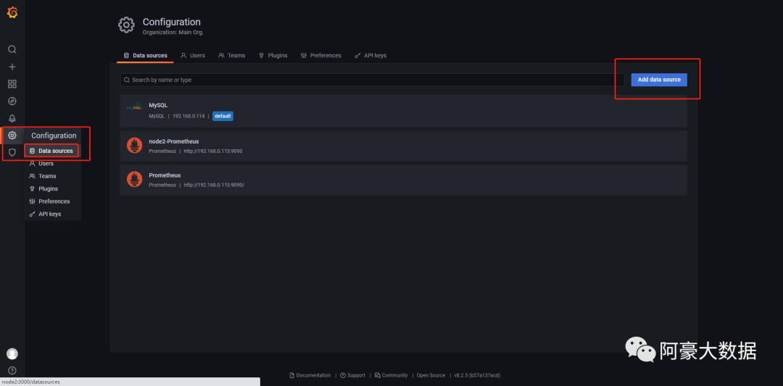
Task: Click the Organization: Main Org. subtitle
Action: pos(173,33)
